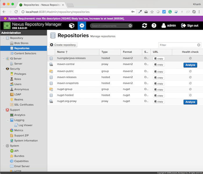The image size is (203, 174).
Task: Select the Administration gear icon
Action: (x=82, y=25)
